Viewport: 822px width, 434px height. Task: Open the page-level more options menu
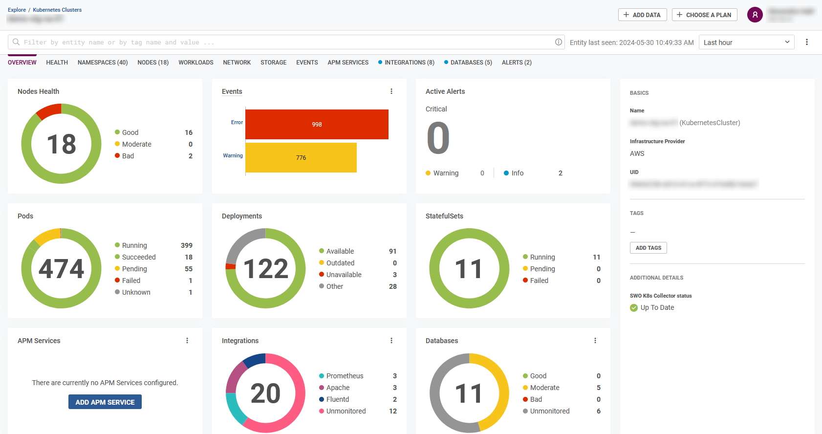pos(807,42)
